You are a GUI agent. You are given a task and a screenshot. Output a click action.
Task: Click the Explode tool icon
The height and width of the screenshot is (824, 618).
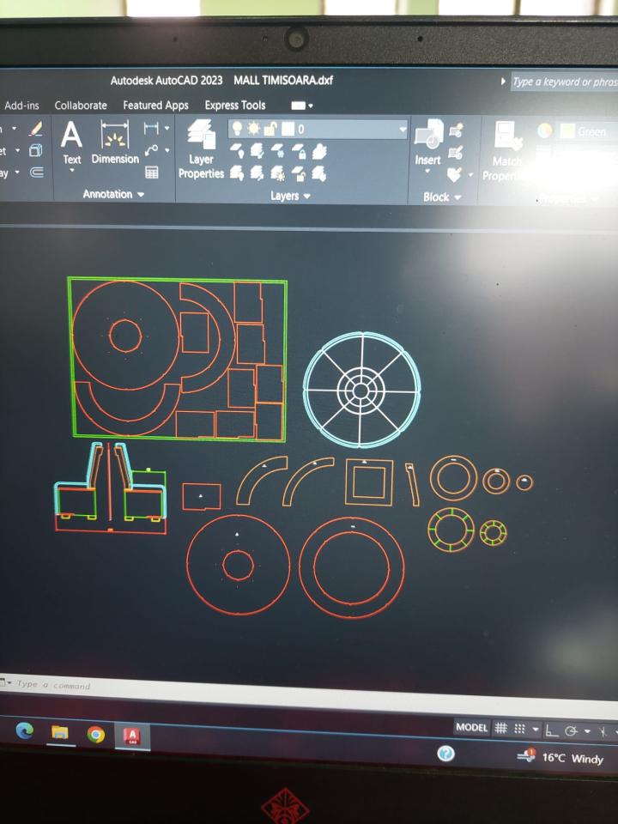click(36, 151)
